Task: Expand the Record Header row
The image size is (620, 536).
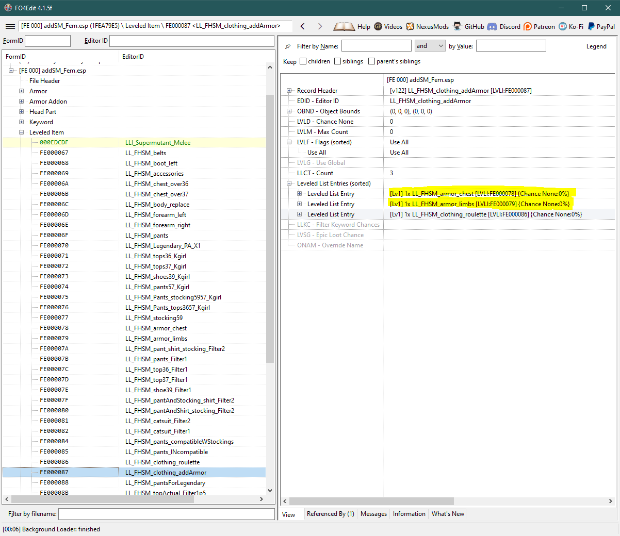Action: pos(289,91)
